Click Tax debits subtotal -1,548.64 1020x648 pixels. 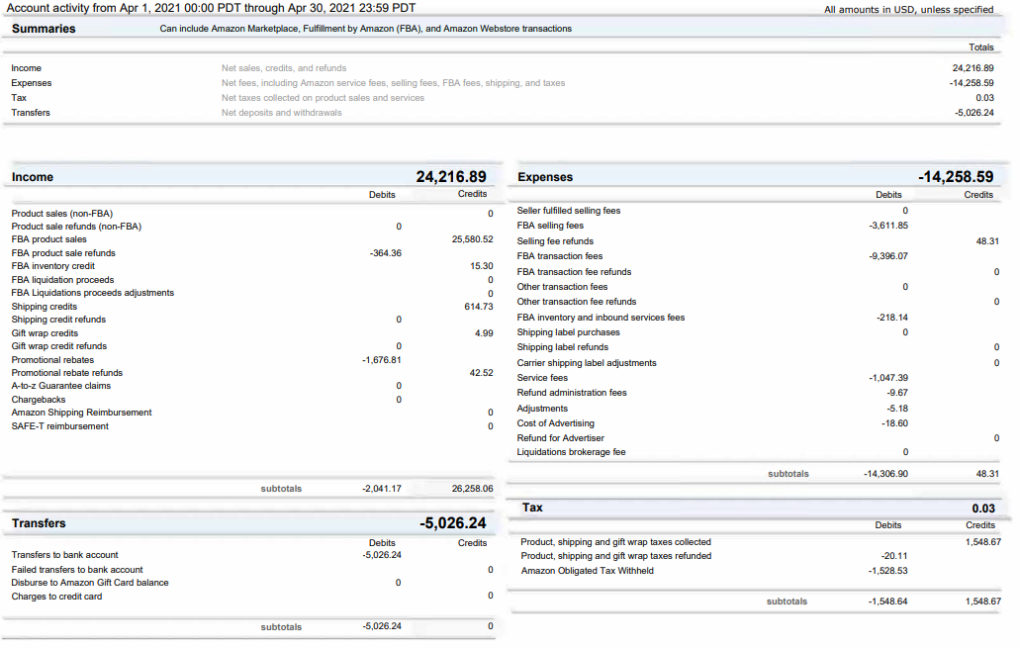tap(888, 602)
